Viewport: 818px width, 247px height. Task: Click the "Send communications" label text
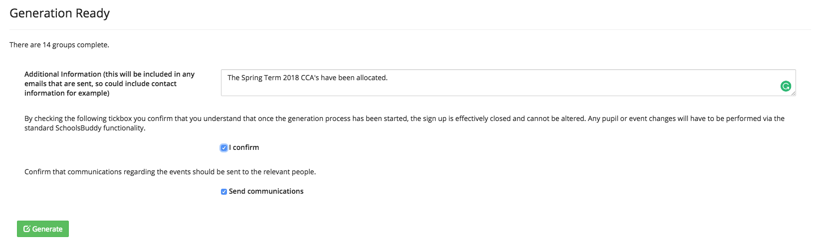point(266,192)
